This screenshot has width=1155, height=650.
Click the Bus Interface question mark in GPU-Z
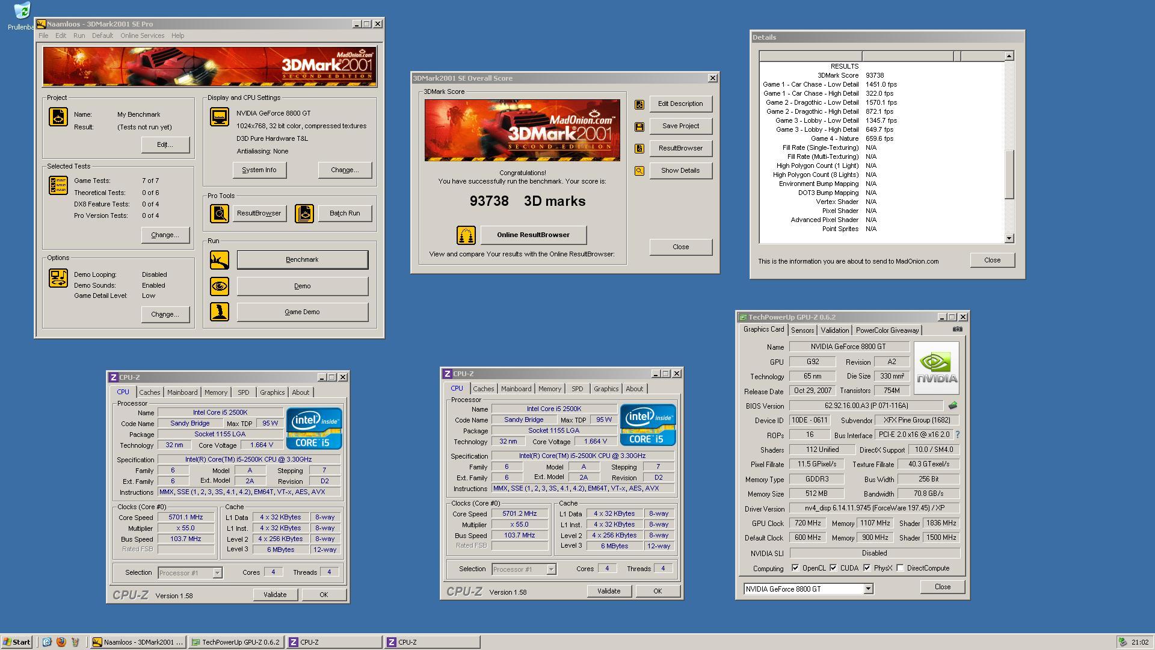click(x=957, y=435)
